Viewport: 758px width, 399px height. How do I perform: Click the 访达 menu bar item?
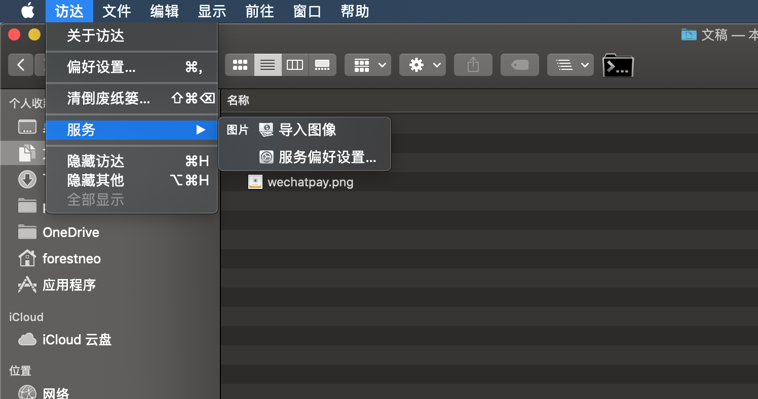[69, 11]
